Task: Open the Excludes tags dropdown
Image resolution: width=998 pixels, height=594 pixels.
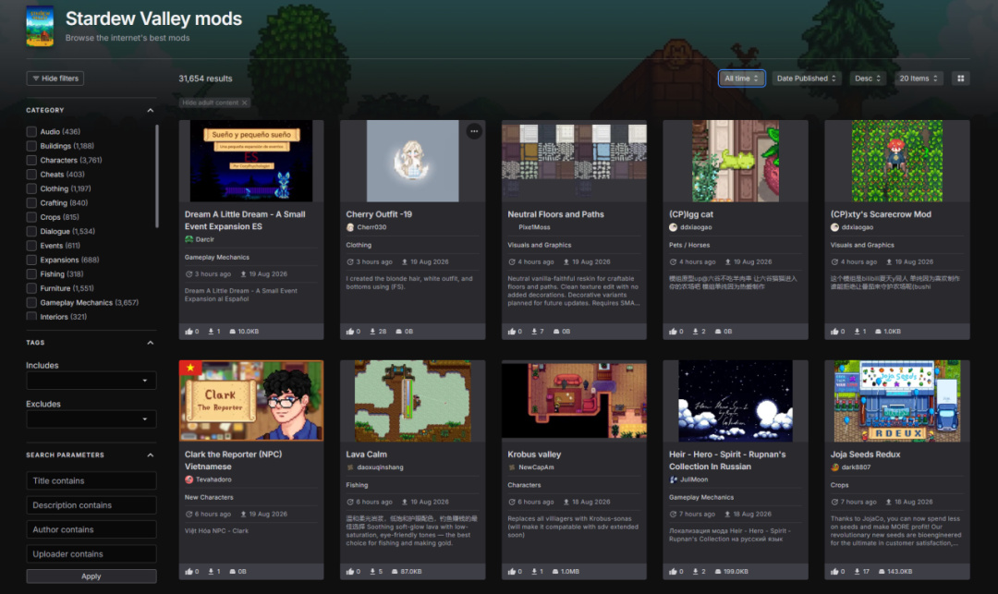Action: coord(91,419)
